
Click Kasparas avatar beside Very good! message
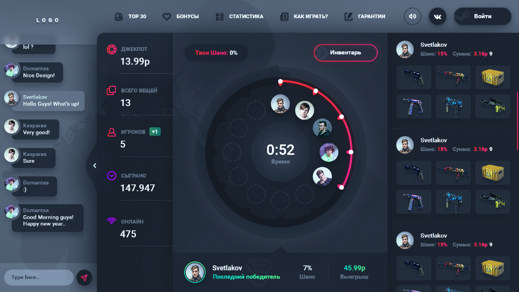(x=11, y=127)
